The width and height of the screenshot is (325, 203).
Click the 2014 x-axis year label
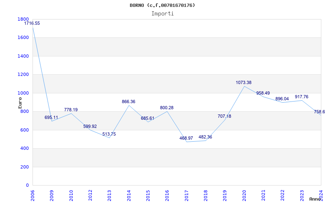click(129, 195)
